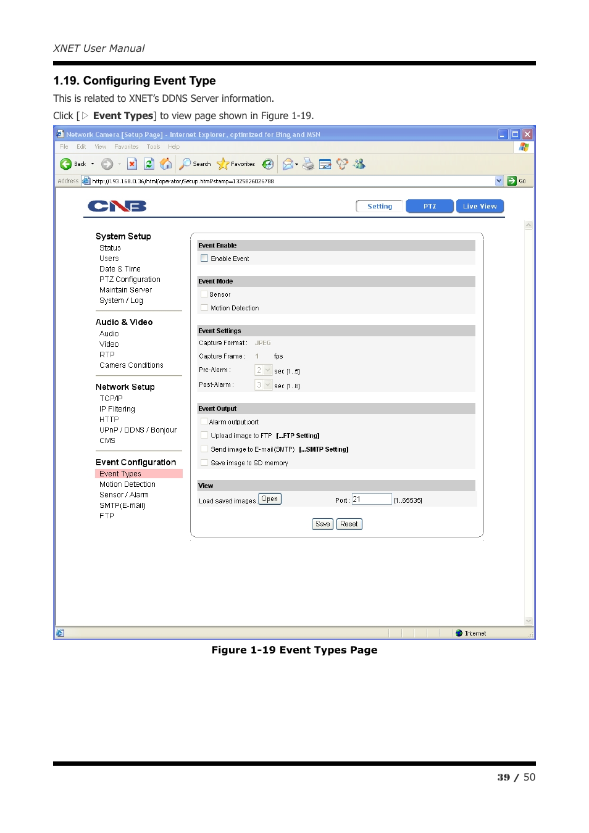The height and width of the screenshot is (833, 589).
Task: Click the address bar URL field
Action: point(293,181)
